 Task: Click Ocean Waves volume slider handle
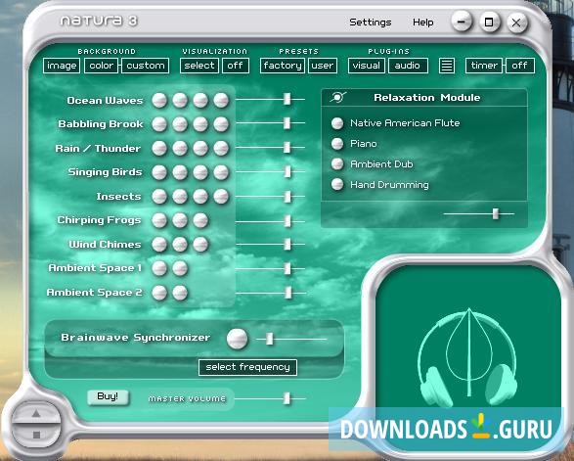(287, 99)
